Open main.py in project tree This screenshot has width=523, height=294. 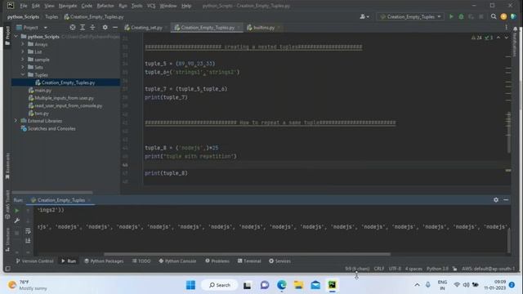43,90
